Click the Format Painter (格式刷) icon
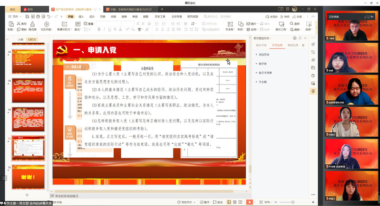Screen dimensions: 380x206 (32, 25)
